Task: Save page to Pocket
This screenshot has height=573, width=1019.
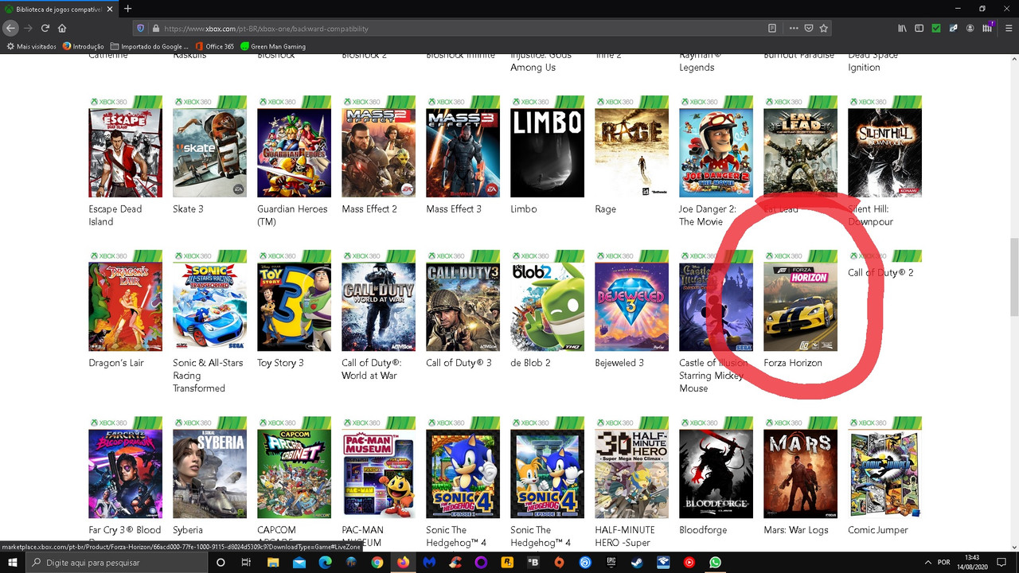Action: coord(809,28)
